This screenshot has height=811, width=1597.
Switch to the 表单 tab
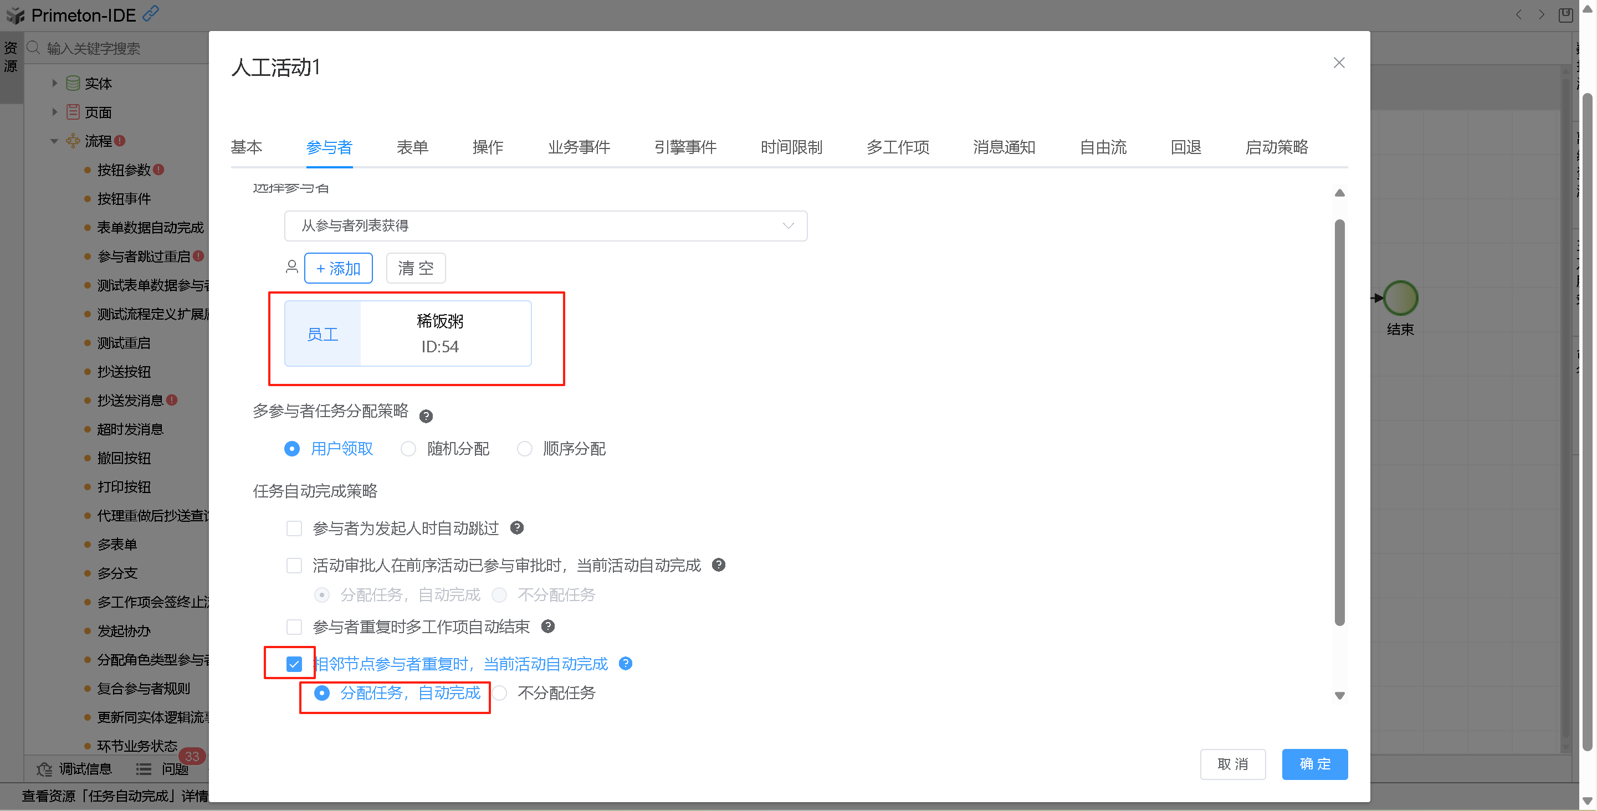[412, 147]
